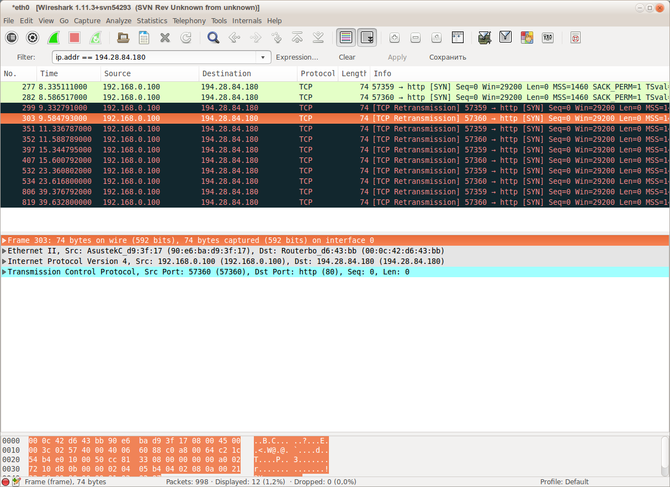Open the filter history dropdown arrow
Screen dimensions: 670x487
pos(263,57)
